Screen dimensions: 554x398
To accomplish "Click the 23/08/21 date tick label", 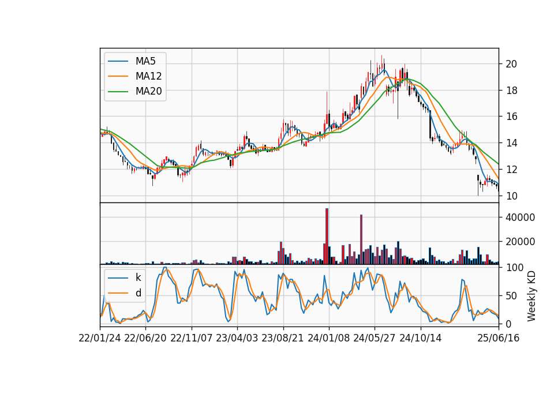I will point(283,338).
